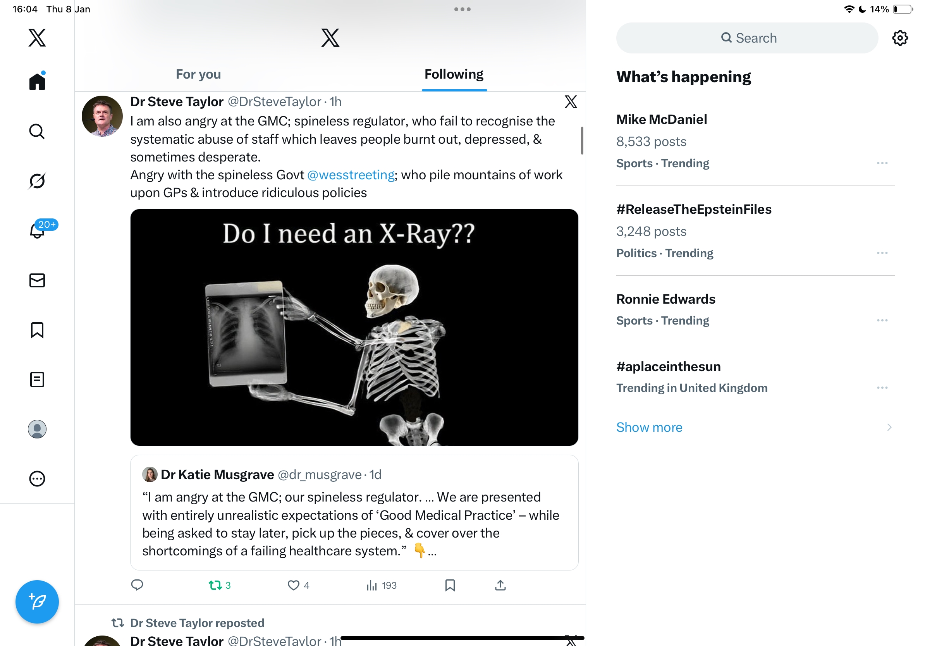The height and width of the screenshot is (646, 925).
Task: Click the timeline scrollbar handle
Action: pyautogui.click(x=582, y=141)
